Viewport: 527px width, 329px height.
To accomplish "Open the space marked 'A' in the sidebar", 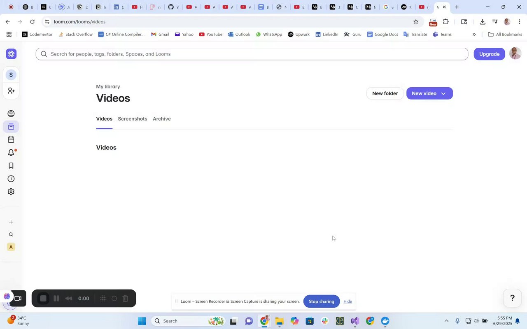I will click(11, 247).
